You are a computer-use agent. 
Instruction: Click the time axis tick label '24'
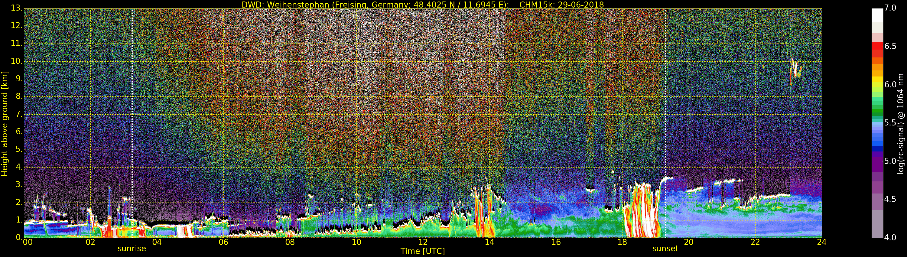tap(822, 242)
